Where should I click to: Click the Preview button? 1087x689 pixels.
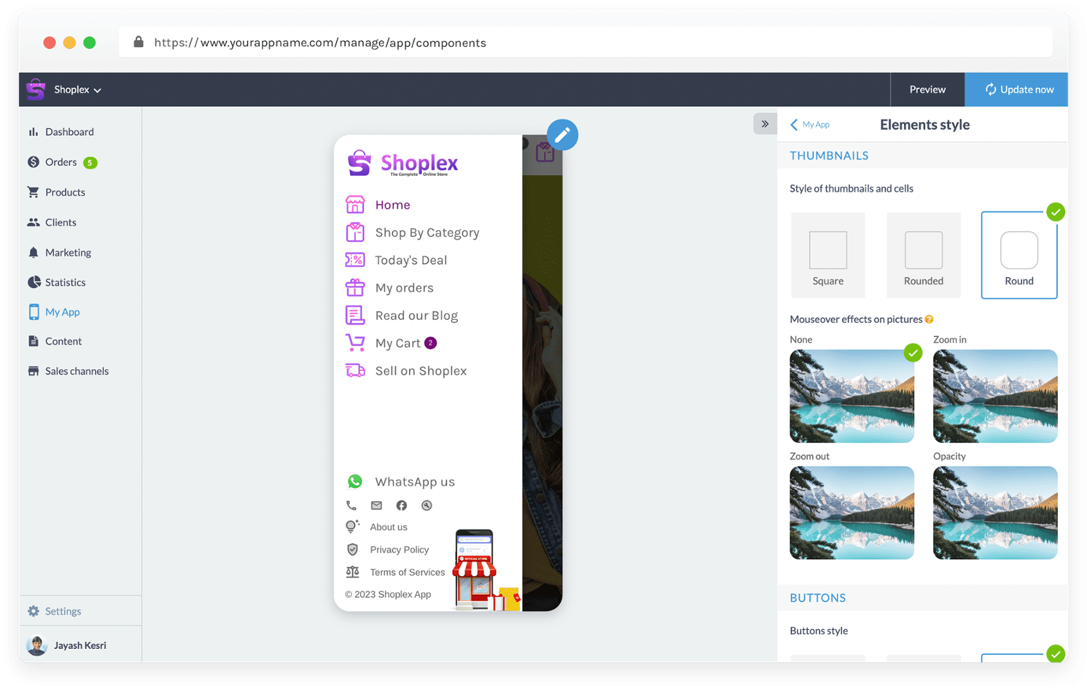click(x=927, y=90)
